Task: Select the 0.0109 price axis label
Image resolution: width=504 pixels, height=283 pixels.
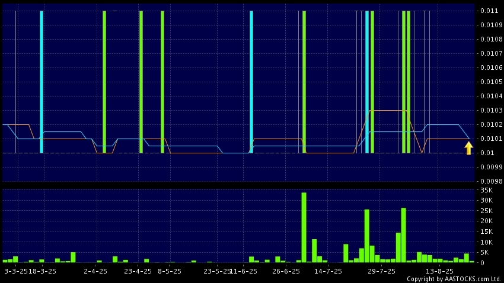Action: coord(491,25)
